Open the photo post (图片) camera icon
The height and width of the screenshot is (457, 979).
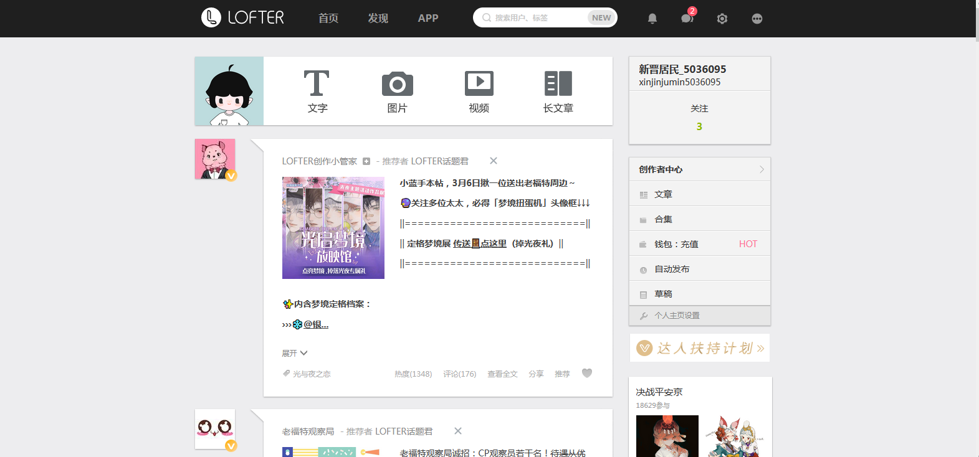397,84
